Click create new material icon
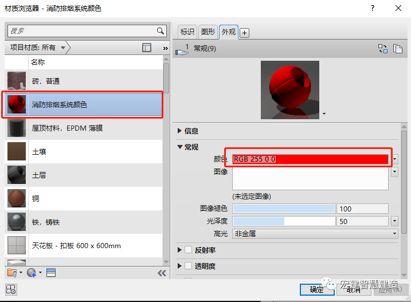411x302 pixels. pyautogui.click(x=32, y=273)
